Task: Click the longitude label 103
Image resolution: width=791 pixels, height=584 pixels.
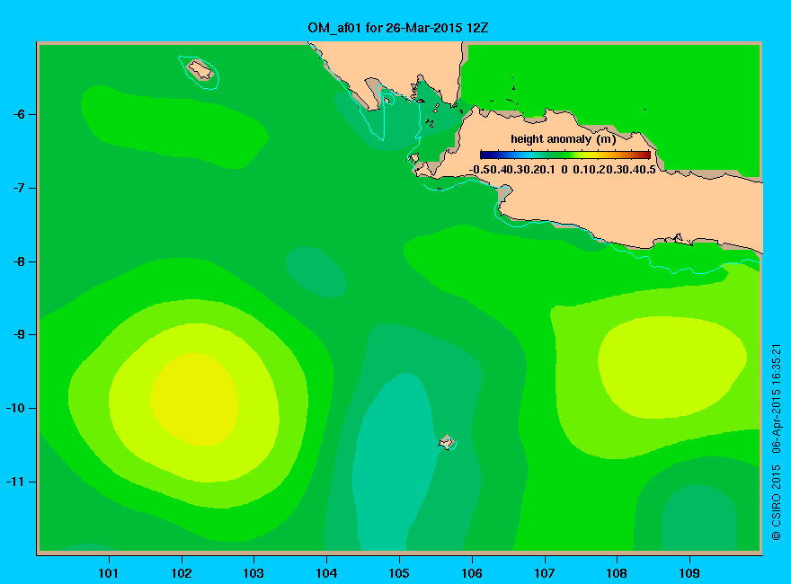Action: click(x=253, y=573)
